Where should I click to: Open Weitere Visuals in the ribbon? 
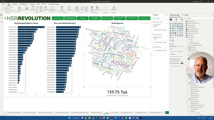(86, 8)
